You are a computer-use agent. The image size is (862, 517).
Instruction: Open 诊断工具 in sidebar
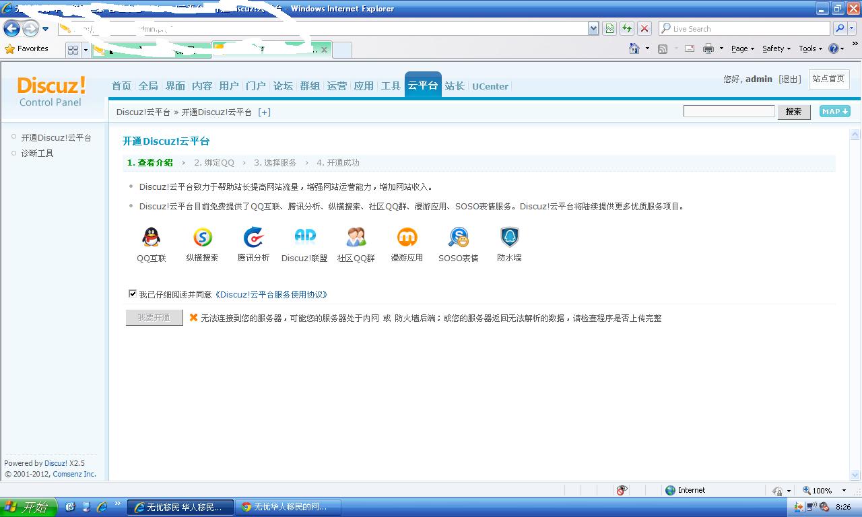coord(37,153)
